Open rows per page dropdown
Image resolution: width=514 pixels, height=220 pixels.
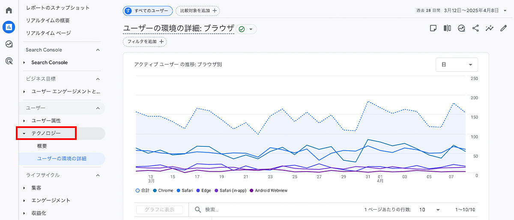click(x=430, y=210)
